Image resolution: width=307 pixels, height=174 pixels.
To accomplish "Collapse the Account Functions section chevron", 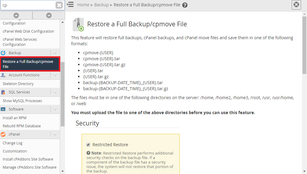I will (55, 75).
